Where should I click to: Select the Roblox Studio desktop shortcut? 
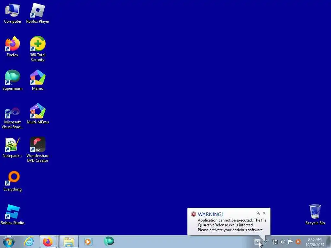(13, 214)
